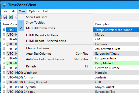Toggle off Show Tooltips
Screen dimensions: 139x93
tap(55, 23)
